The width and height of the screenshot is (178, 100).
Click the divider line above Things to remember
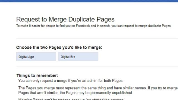coord(97,67)
